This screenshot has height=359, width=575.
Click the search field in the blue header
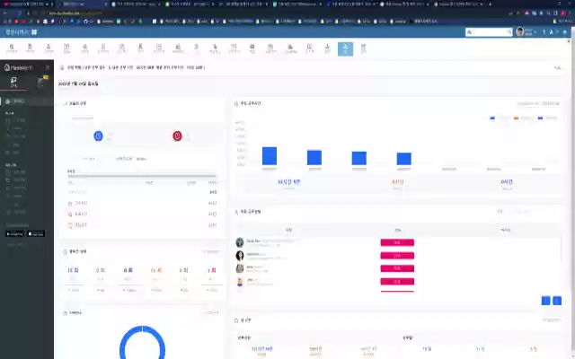489,32
